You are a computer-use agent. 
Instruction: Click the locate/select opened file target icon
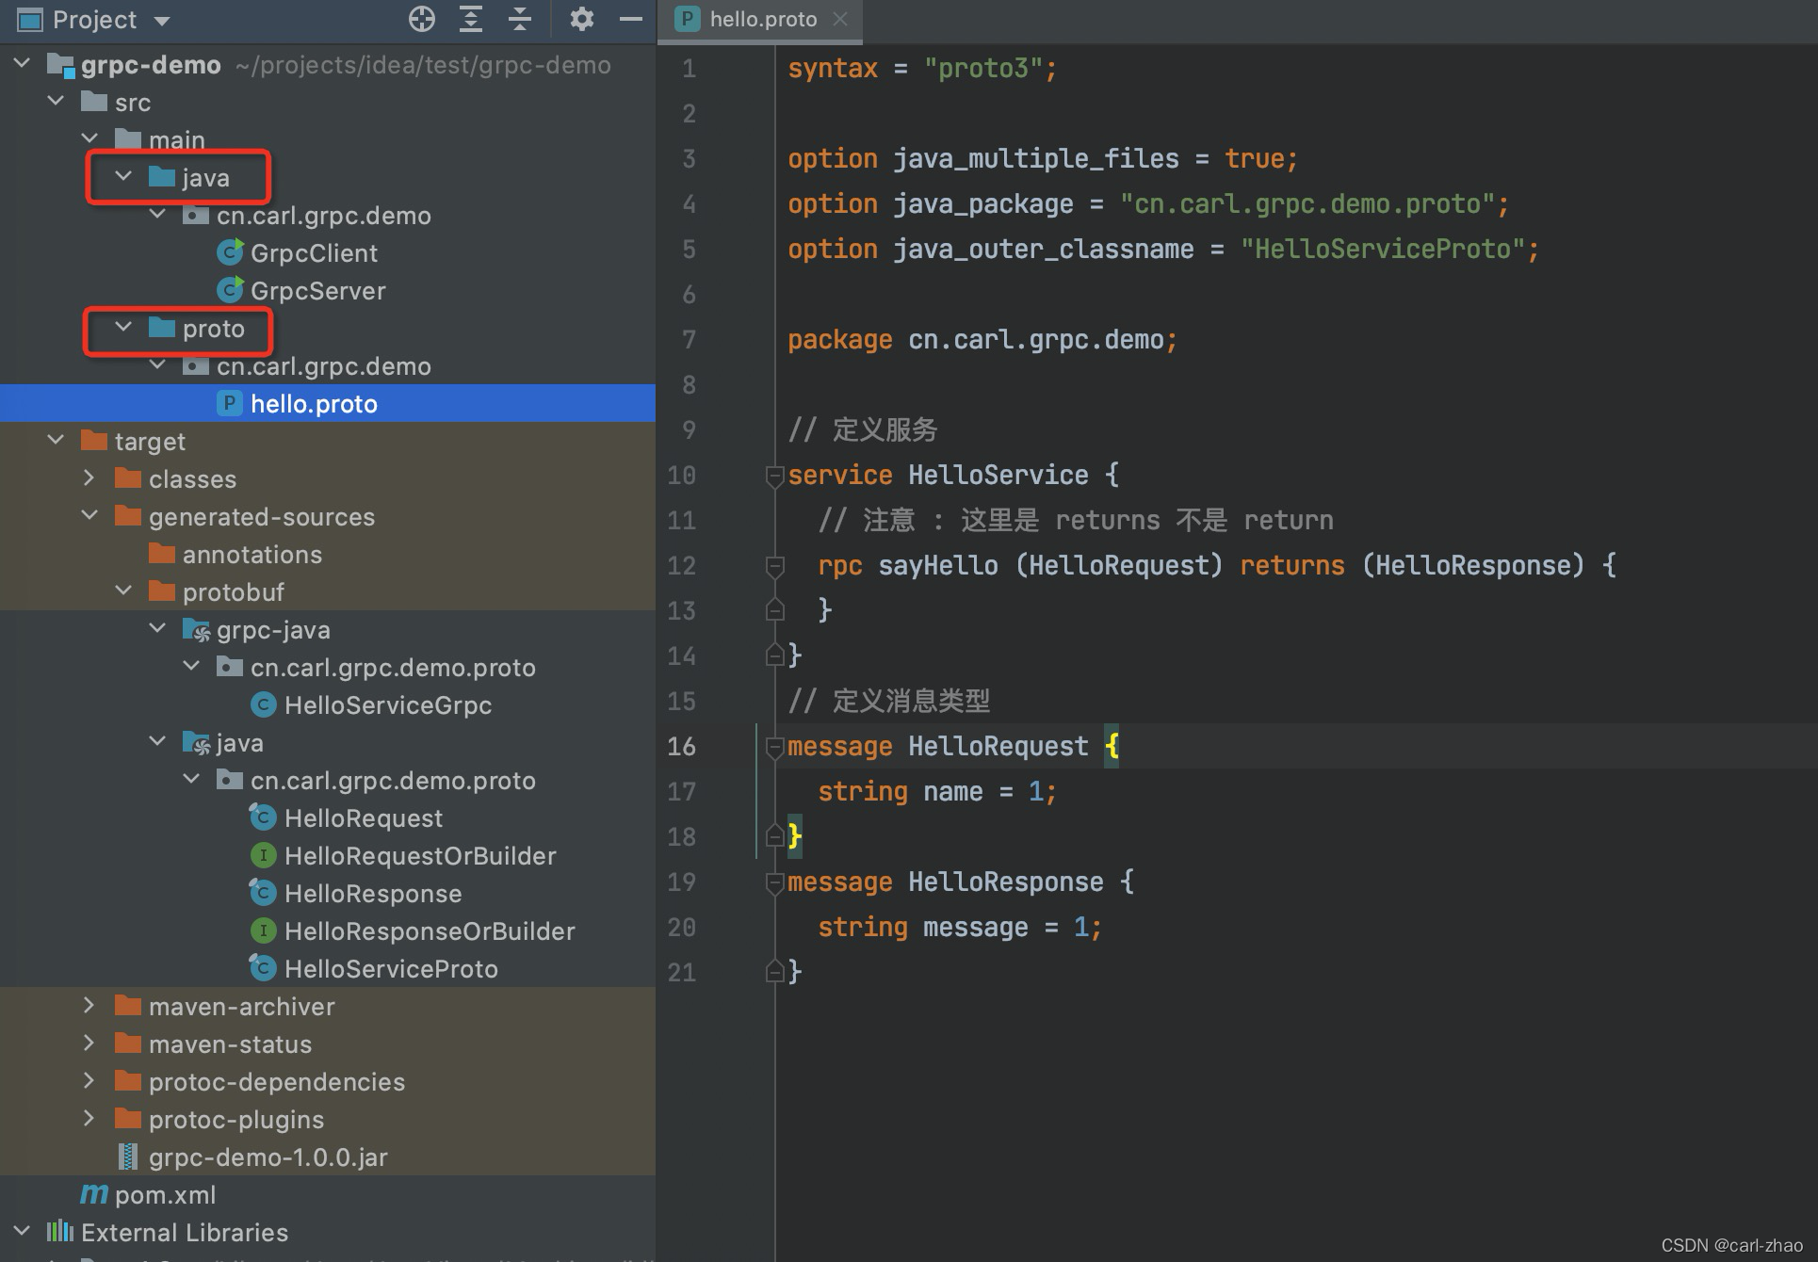coord(422,19)
